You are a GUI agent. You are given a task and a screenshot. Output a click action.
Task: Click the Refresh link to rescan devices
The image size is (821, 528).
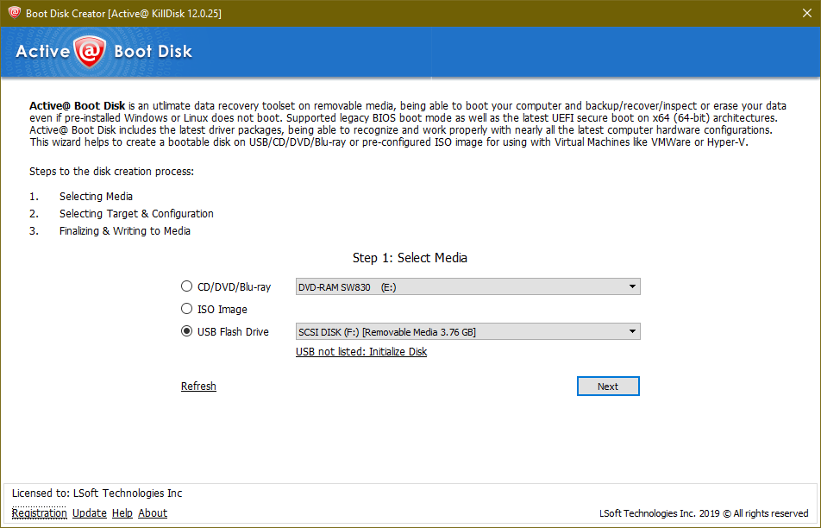click(x=198, y=386)
